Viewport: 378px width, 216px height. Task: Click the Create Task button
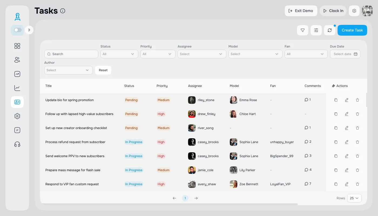tap(352, 30)
